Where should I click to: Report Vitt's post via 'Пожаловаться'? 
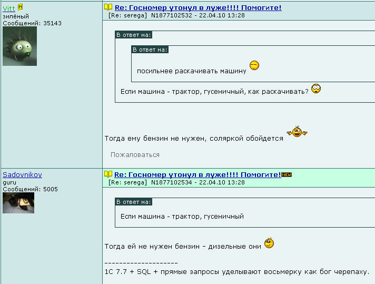coord(135,155)
